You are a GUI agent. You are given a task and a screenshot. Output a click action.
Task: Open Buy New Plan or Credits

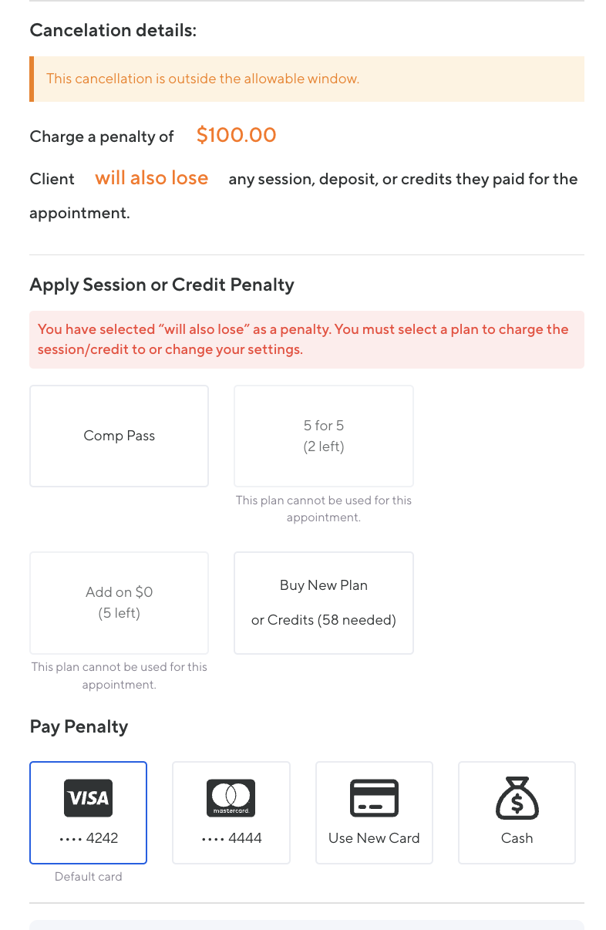tap(324, 602)
